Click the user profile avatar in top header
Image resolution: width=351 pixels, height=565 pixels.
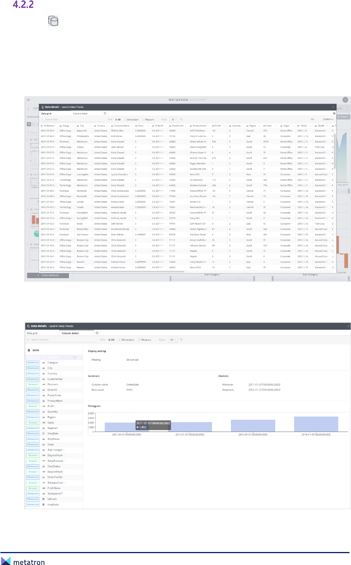pos(345,100)
